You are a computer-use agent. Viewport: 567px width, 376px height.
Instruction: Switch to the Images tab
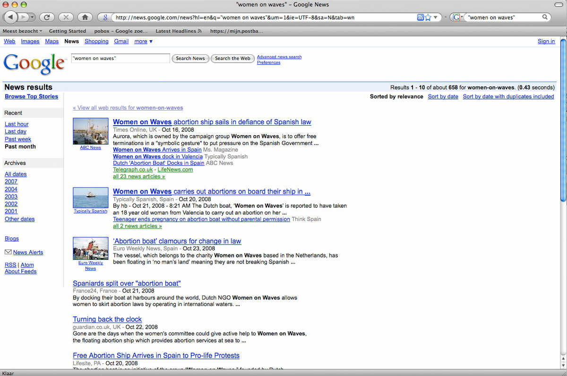point(30,41)
